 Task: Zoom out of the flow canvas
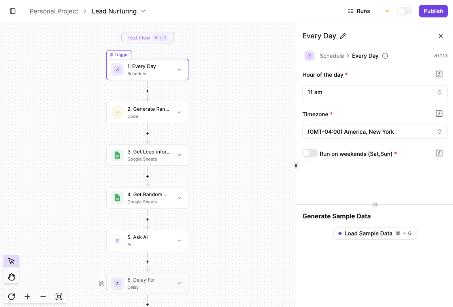(x=43, y=296)
